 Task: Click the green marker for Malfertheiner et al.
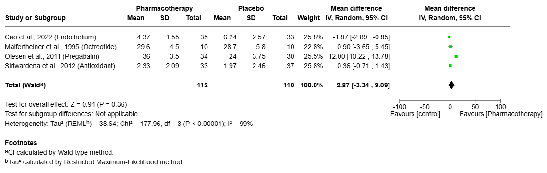point(450,47)
